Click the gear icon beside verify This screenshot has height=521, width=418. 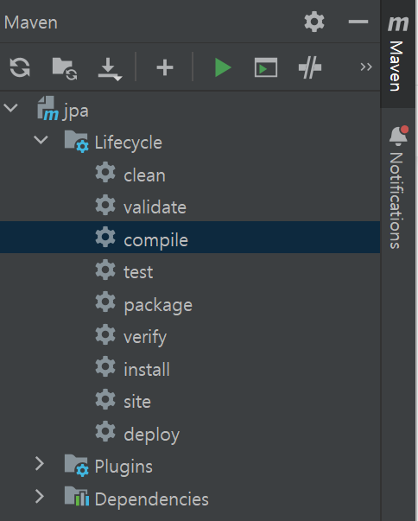[x=105, y=334]
